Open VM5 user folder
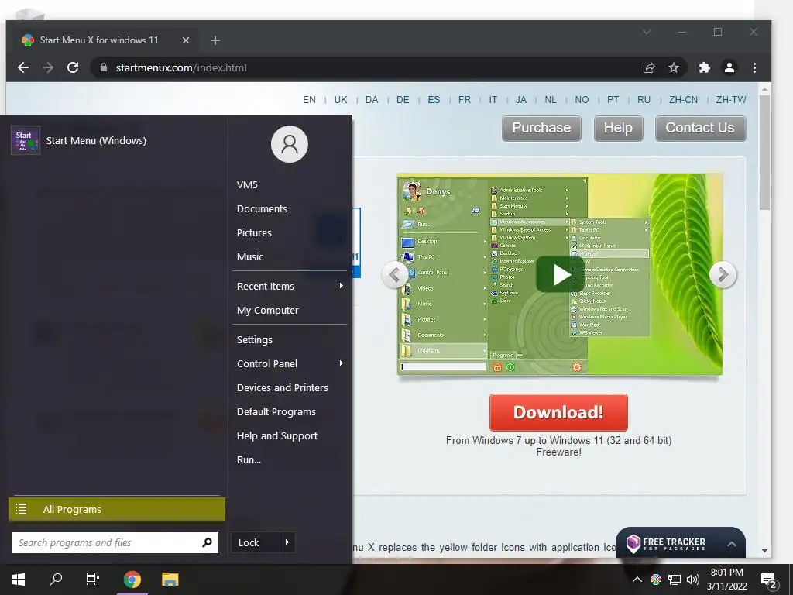793x595 pixels. point(247,184)
